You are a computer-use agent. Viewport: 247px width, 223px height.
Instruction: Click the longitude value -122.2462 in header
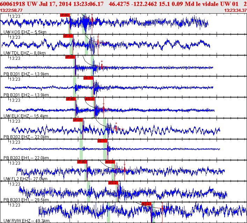tap(144, 4)
